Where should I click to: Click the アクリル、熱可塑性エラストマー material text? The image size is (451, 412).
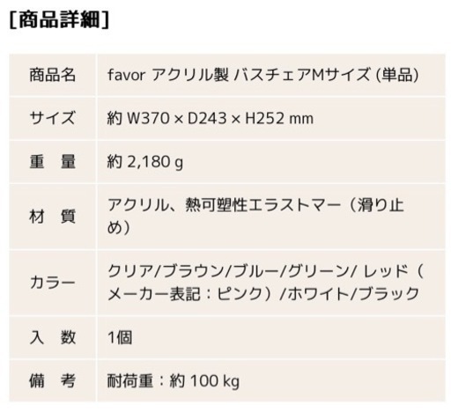pyautogui.click(x=224, y=205)
